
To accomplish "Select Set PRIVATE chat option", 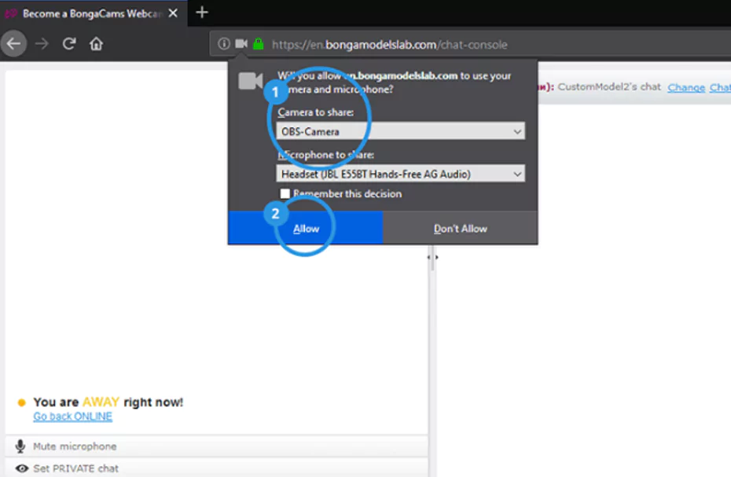I will pyautogui.click(x=75, y=468).
